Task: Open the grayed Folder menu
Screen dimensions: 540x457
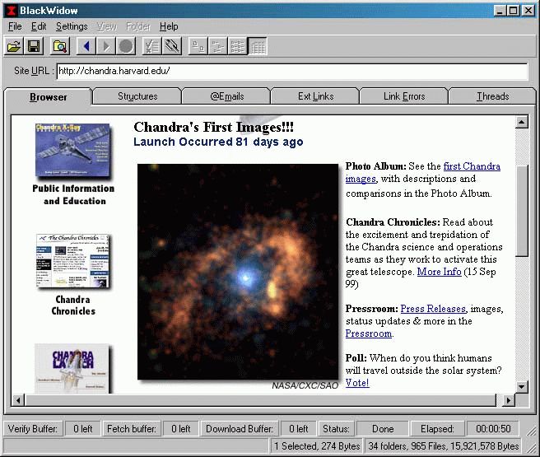Action: pyautogui.click(x=138, y=26)
